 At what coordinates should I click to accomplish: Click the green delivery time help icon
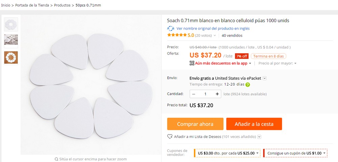(x=248, y=85)
